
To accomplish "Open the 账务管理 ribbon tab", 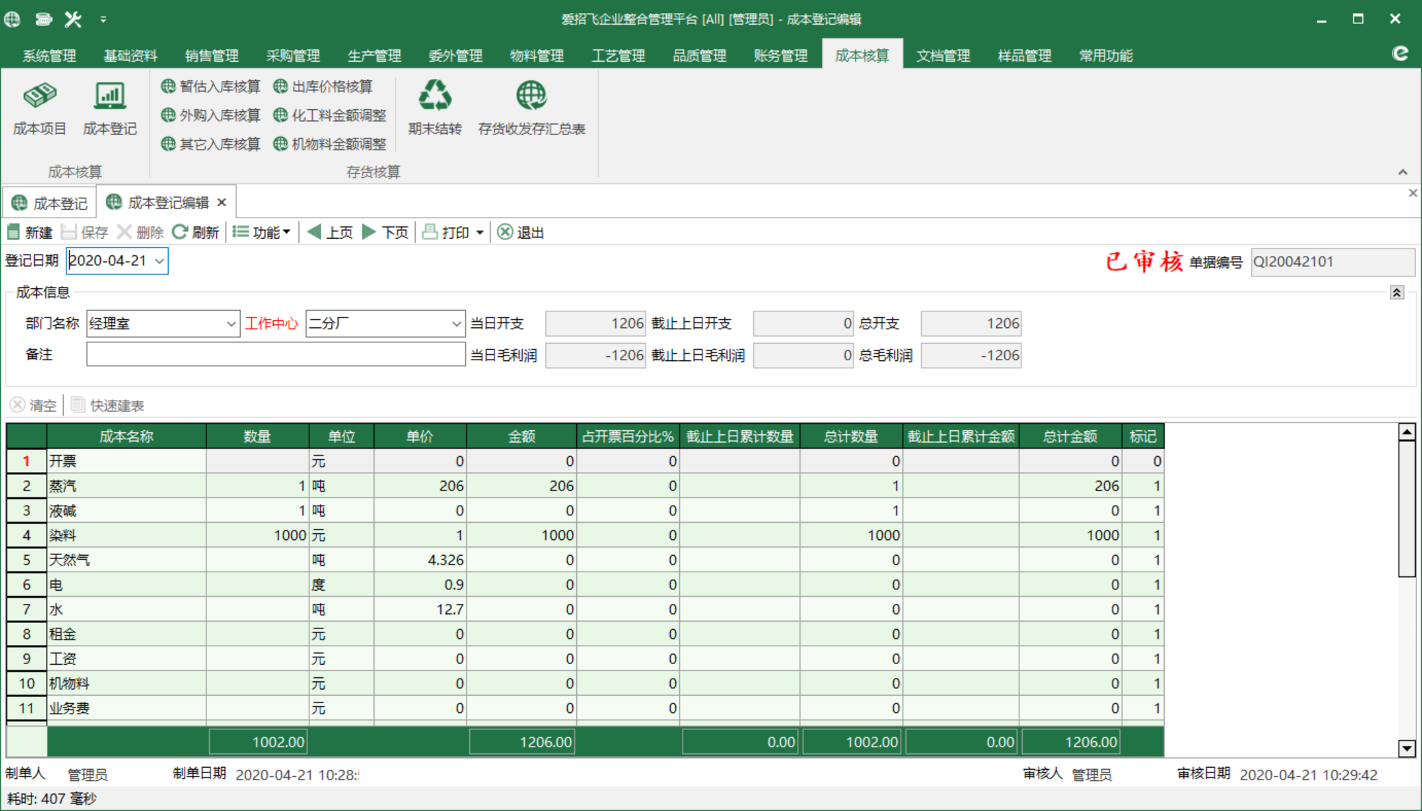I will click(781, 56).
